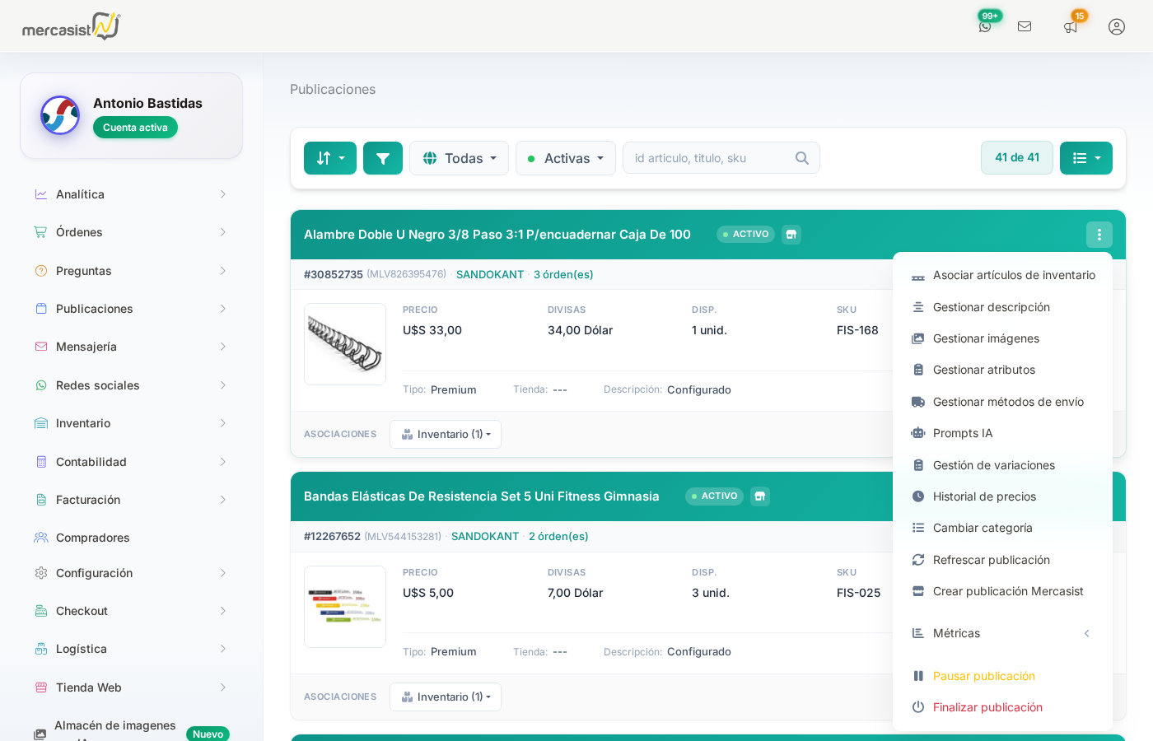Image resolution: width=1153 pixels, height=741 pixels.
Task: Open Inventario (1) dropdown for Bandas listing
Action: 446,697
